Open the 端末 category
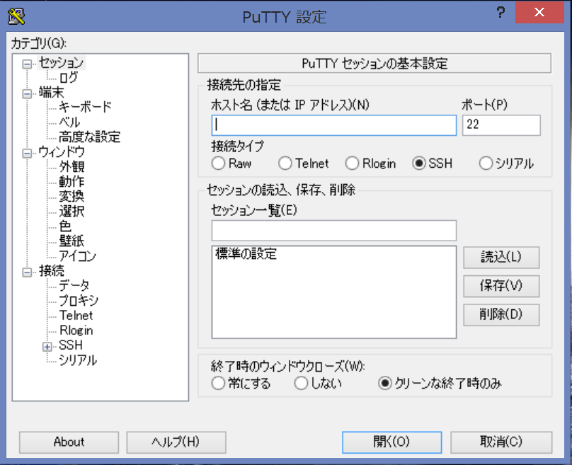The height and width of the screenshot is (465, 572). (52, 92)
